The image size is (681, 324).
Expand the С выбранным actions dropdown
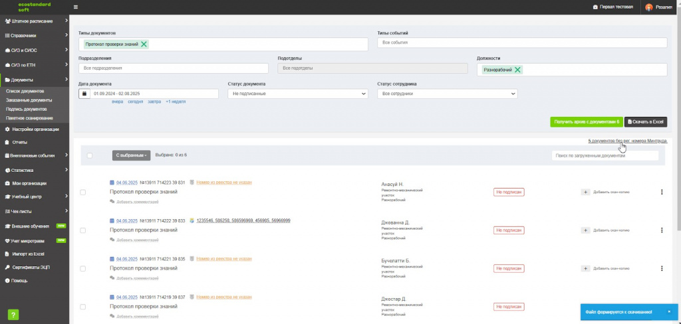click(131, 155)
